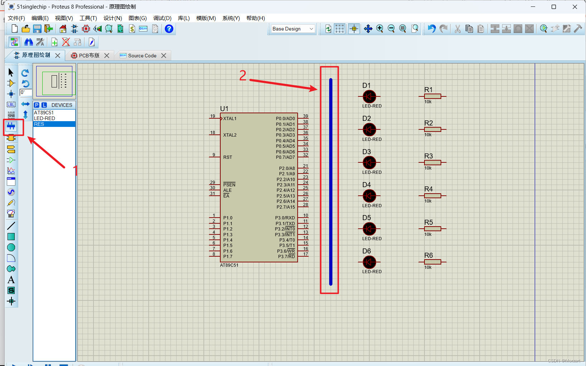The width and height of the screenshot is (586, 366).
Task: Open the 设计(N) menu
Action: point(113,18)
